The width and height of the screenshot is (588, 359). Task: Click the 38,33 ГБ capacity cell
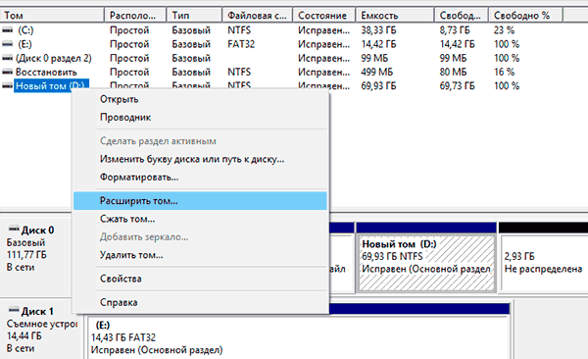pyautogui.click(x=378, y=30)
